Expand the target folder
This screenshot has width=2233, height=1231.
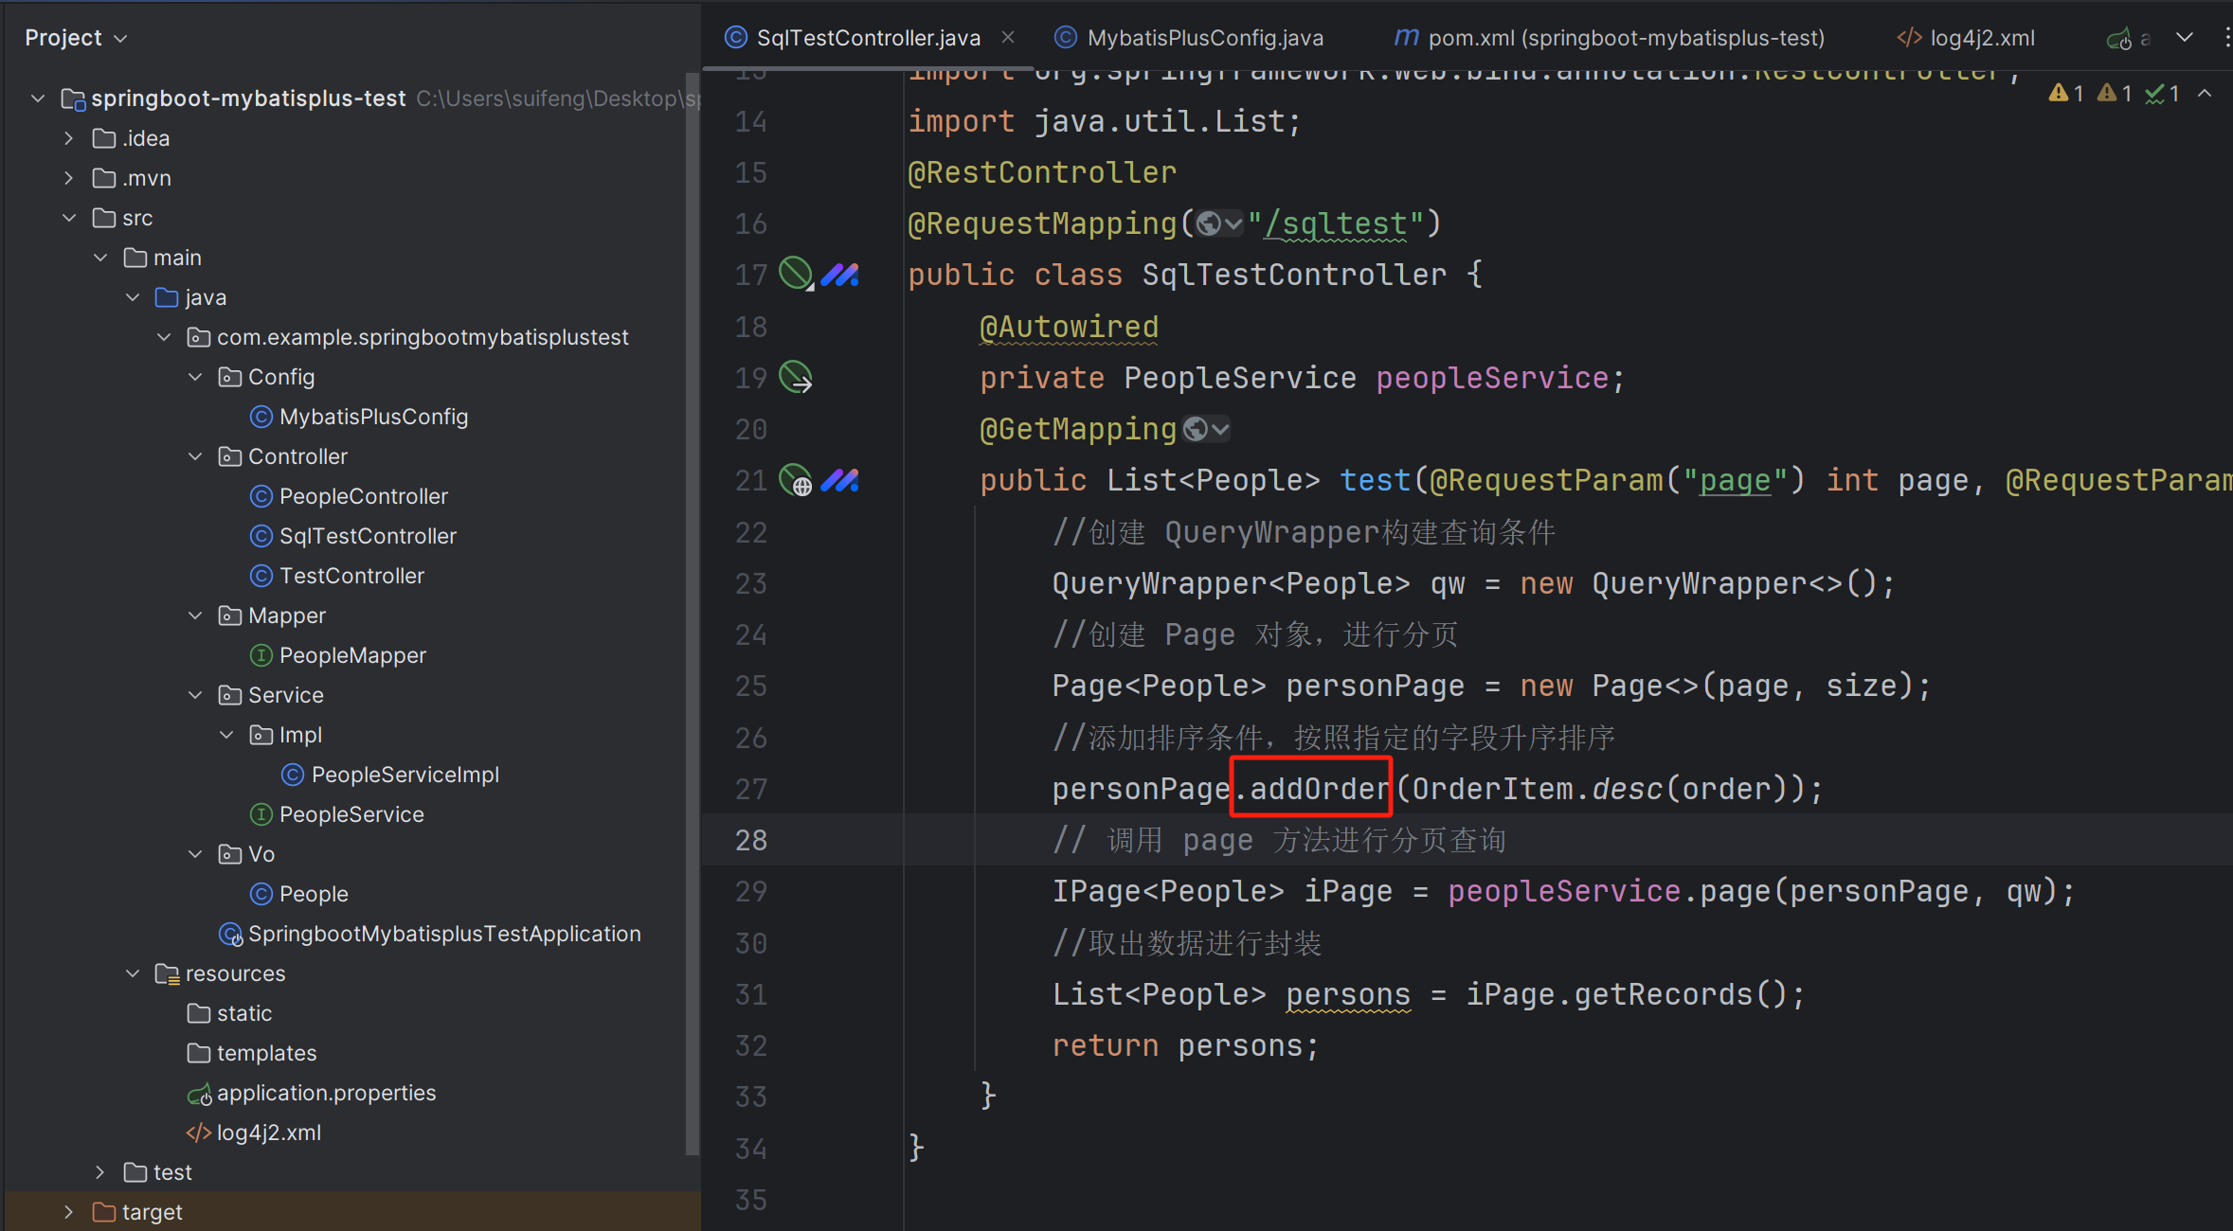69,1212
